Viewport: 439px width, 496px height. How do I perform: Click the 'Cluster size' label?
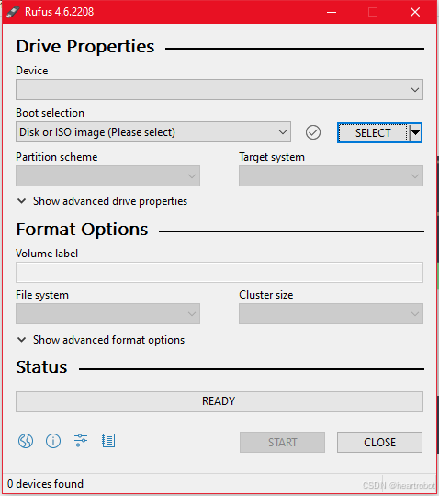point(266,295)
